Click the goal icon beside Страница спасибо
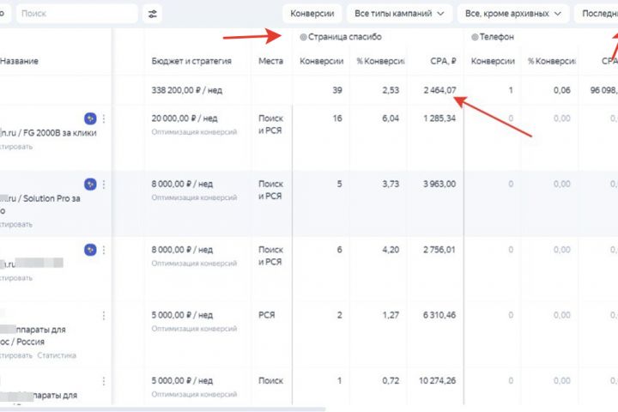This screenshot has width=618, height=412. coord(303,38)
